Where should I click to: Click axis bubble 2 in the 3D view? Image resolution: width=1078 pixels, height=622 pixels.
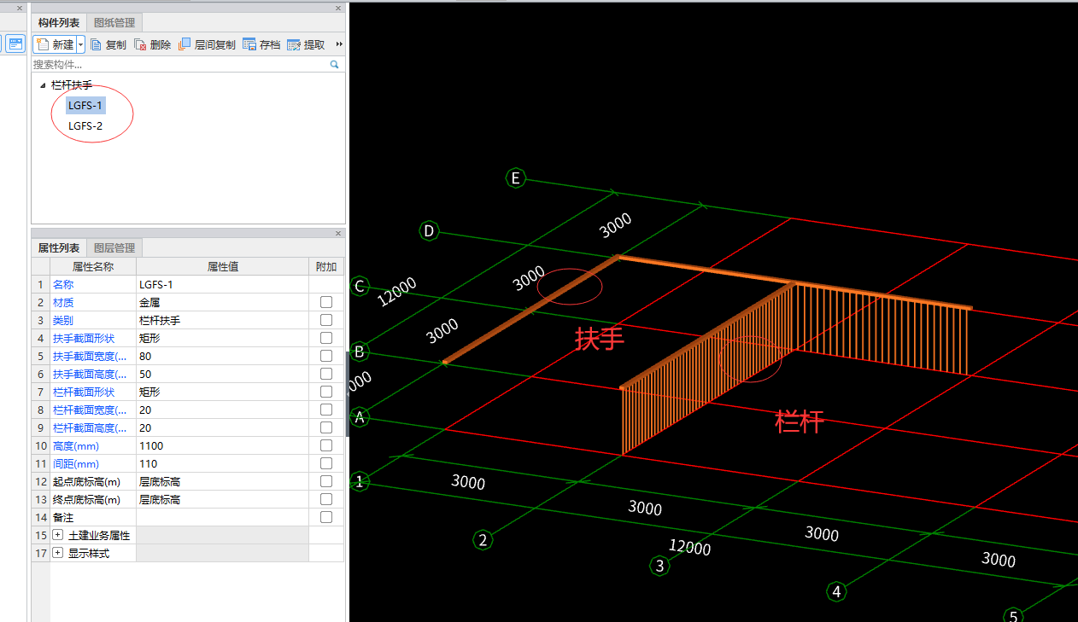[483, 539]
